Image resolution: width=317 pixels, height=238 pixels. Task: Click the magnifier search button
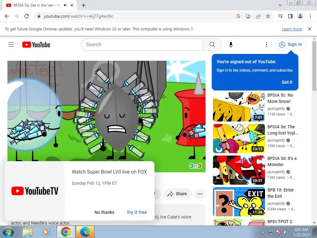tap(212, 45)
